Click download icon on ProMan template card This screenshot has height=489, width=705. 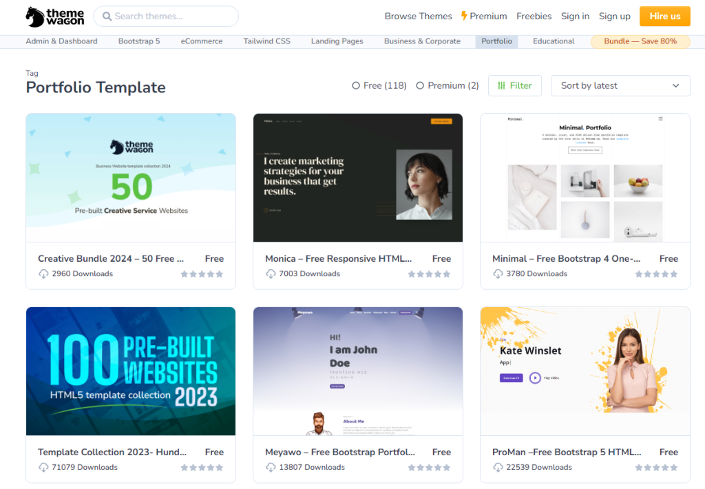[498, 468]
